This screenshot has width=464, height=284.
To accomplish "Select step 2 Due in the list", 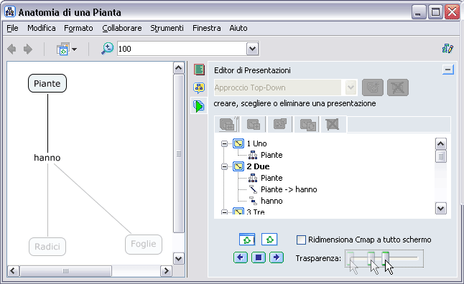I will 258,166.
